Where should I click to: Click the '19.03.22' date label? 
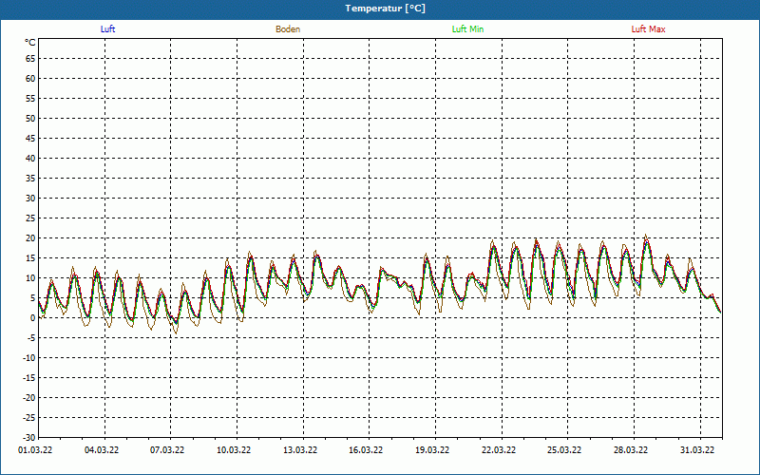coord(432,450)
